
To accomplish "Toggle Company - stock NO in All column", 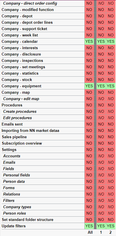I will (89, 80).
